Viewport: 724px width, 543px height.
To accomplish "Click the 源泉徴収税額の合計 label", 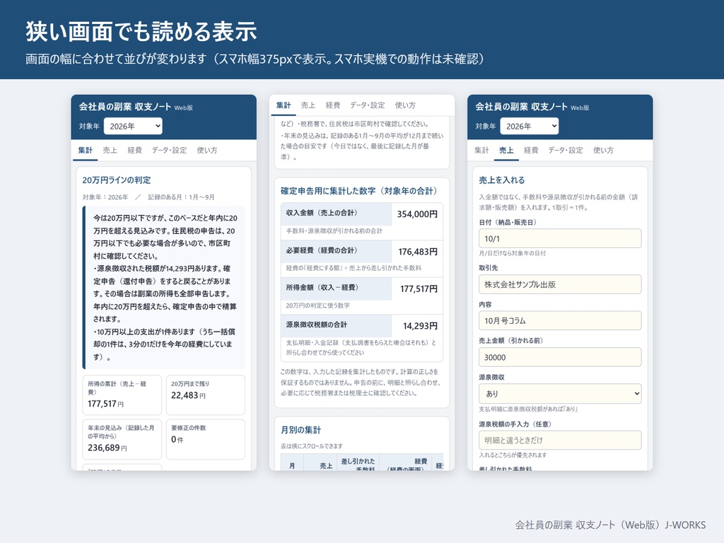I will [316, 325].
